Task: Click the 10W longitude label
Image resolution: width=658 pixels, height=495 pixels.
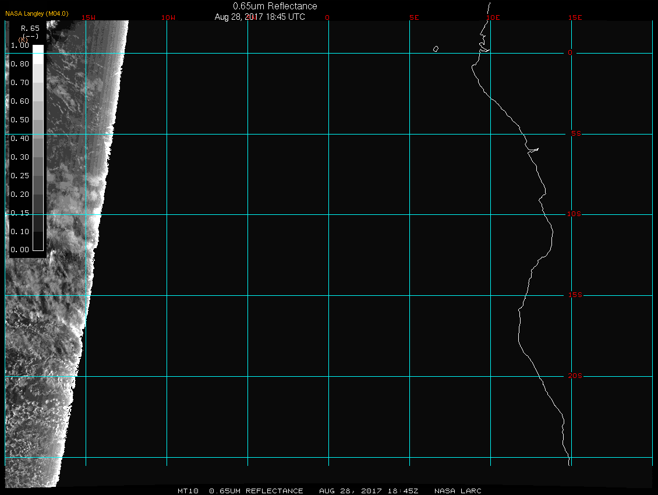Action: tap(168, 17)
